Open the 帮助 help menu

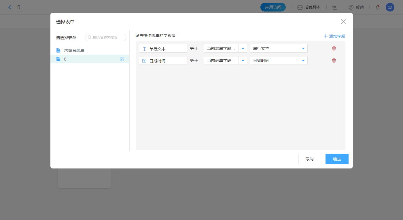(x=356, y=7)
